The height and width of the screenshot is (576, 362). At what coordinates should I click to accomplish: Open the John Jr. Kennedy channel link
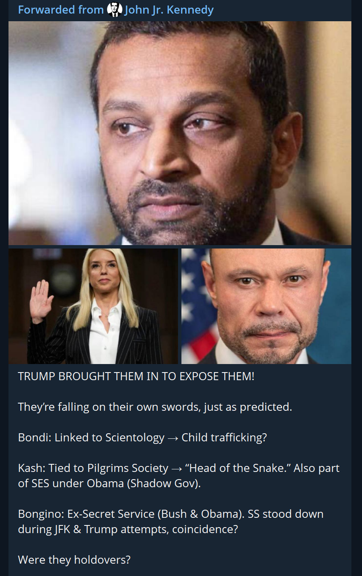point(169,9)
